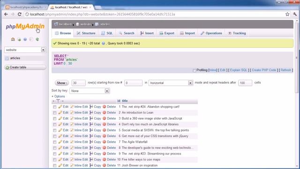Open horizontal display mode dropdown
The width and height of the screenshot is (300, 169).
tap(171, 83)
